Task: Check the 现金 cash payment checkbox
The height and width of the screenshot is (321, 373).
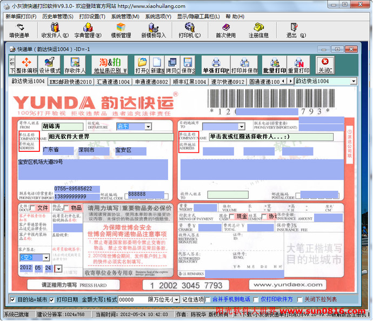Action: point(231,216)
